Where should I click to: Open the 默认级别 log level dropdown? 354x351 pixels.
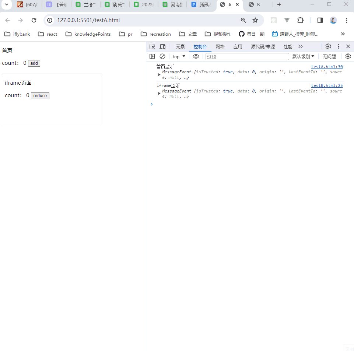pos(303,56)
